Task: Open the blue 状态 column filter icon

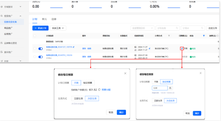Action: click(204, 36)
